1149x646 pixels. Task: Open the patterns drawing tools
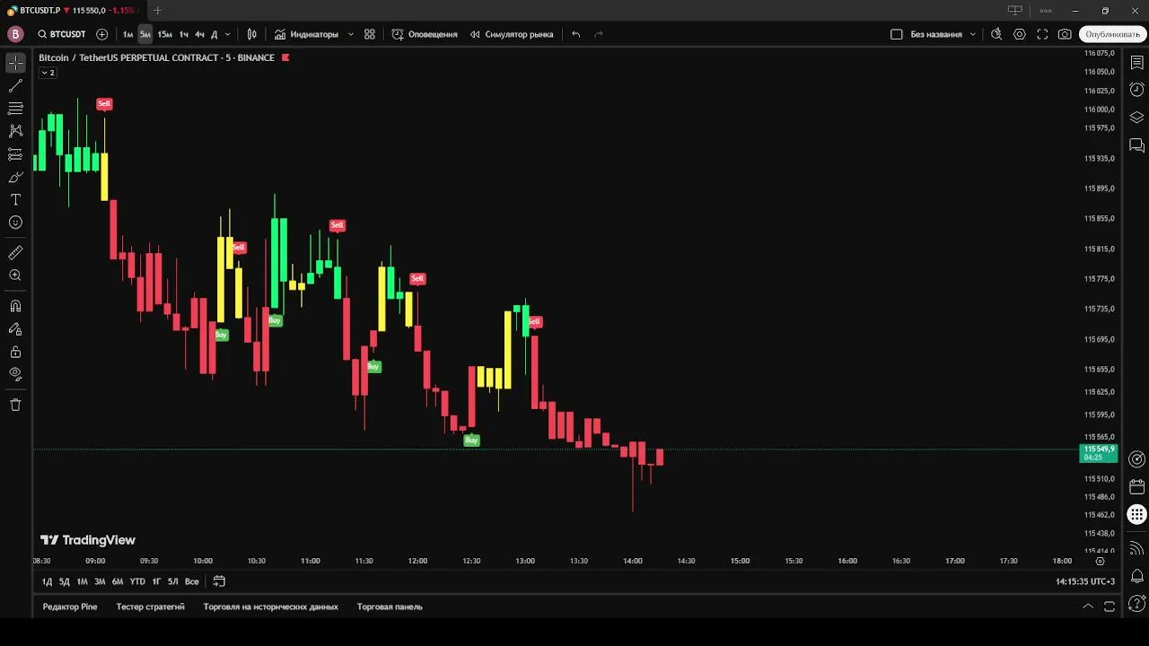click(15, 131)
